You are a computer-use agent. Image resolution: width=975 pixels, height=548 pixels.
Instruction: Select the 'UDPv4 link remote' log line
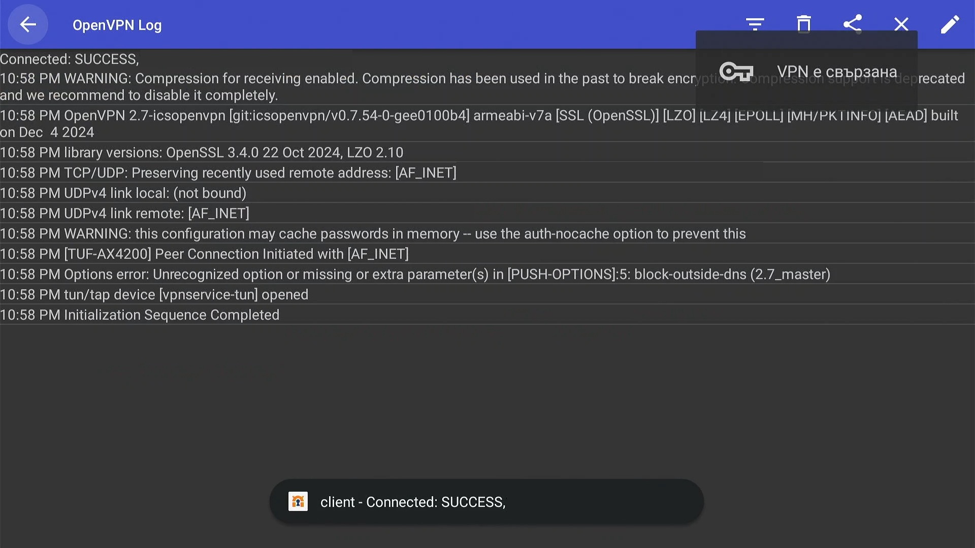(x=487, y=213)
